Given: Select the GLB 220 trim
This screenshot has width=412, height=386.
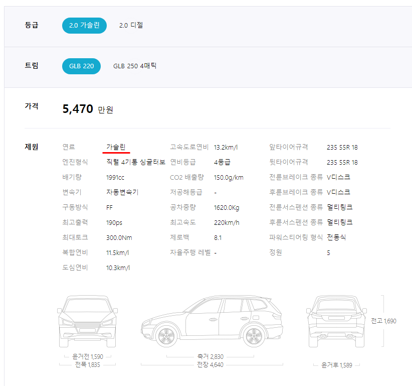Looking at the screenshot, I should point(82,66).
